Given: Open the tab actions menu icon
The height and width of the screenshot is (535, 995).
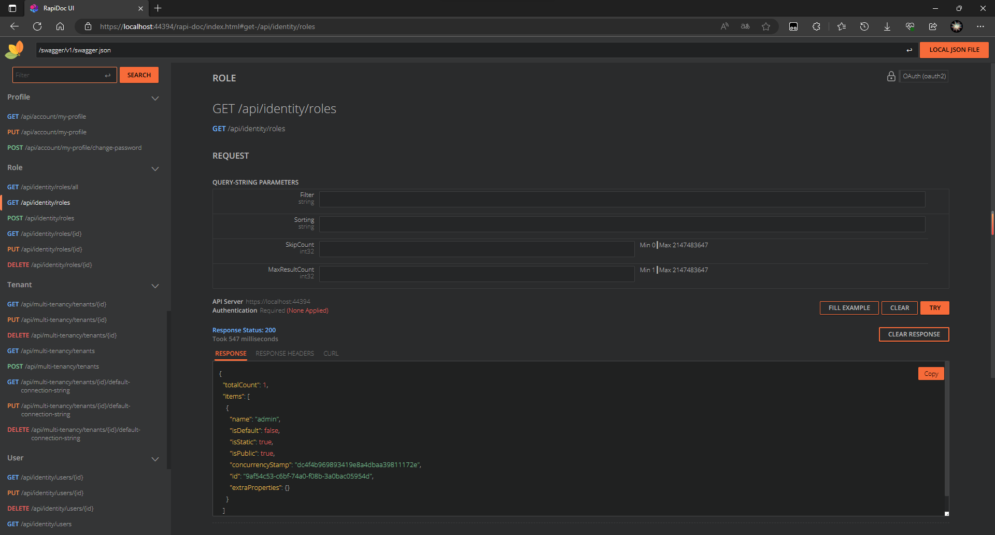Looking at the screenshot, I should (x=12, y=8).
